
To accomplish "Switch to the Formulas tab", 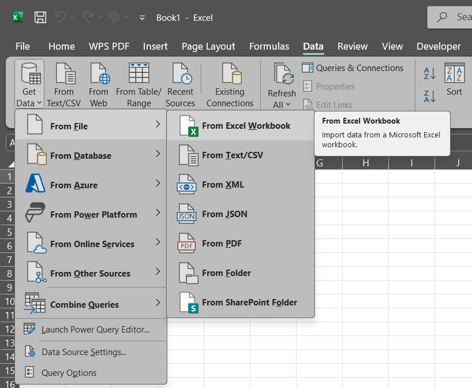I will coord(269,46).
